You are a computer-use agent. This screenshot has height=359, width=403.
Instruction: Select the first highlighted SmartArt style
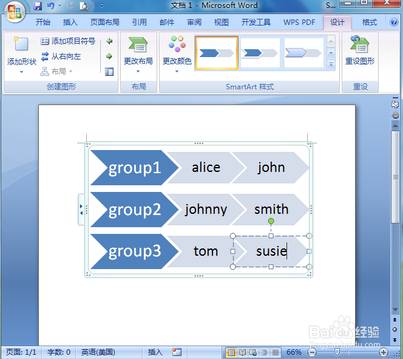[x=217, y=53]
